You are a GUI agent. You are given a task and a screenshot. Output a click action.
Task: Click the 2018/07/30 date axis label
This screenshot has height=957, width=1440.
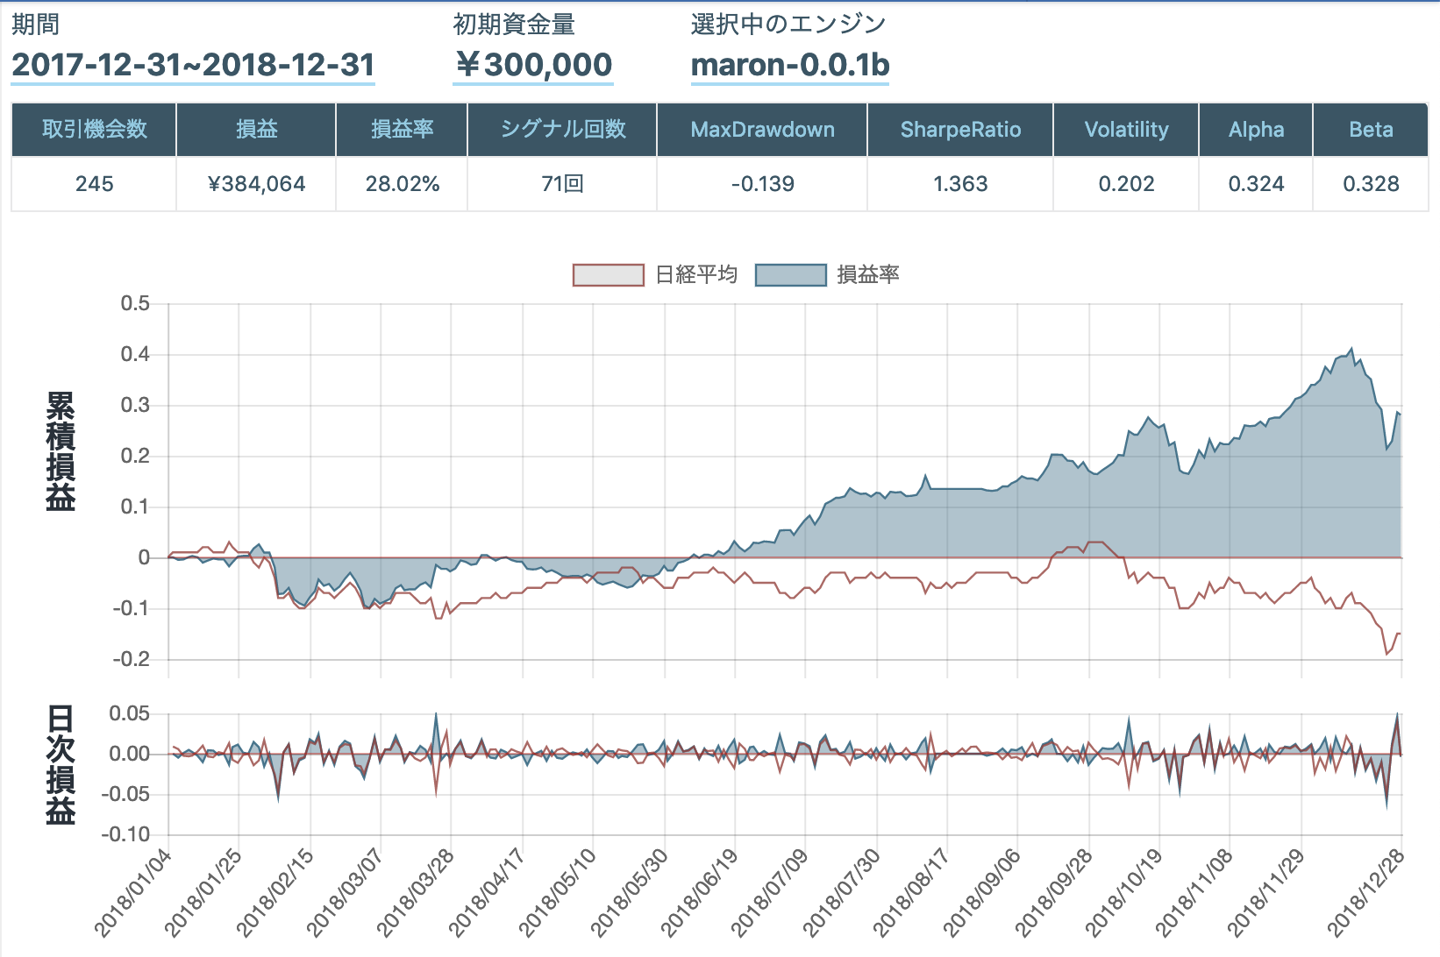coord(842,892)
